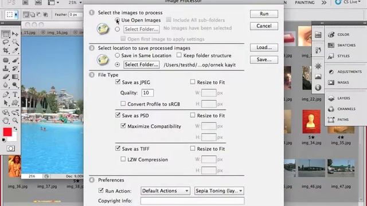367x206 pixels.
Task: Reset to default black and white colors
Action: [4, 140]
